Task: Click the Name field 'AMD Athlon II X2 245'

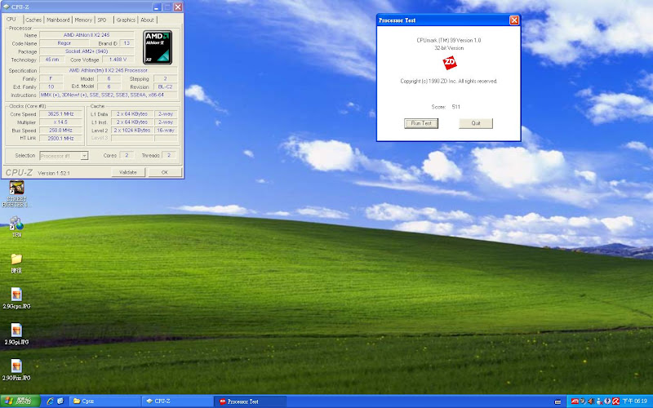Action: coord(87,35)
